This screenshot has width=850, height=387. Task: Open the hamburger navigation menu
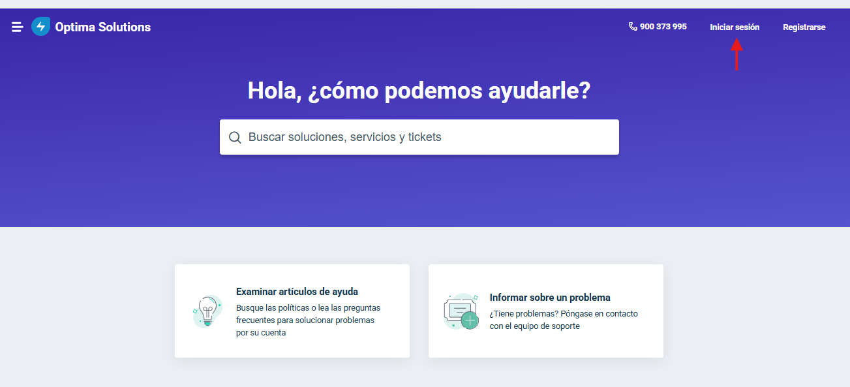pos(18,27)
